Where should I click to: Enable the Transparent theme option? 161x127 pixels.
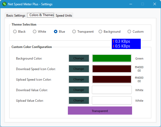[x=74, y=32]
